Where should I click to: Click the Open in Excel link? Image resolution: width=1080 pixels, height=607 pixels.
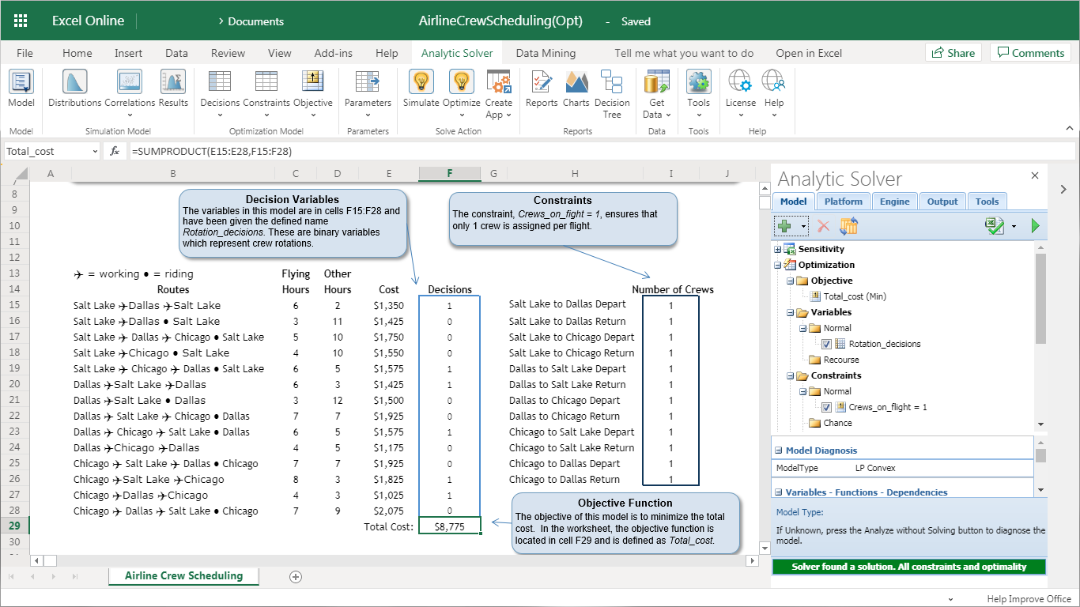point(808,53)
